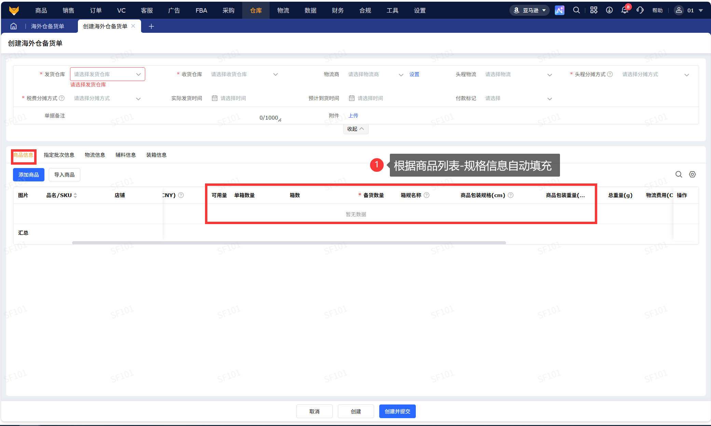Click the 帮助 link

coord(657,10)
